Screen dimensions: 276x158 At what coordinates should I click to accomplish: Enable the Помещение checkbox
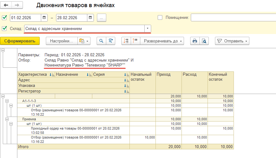click(160, 18)
